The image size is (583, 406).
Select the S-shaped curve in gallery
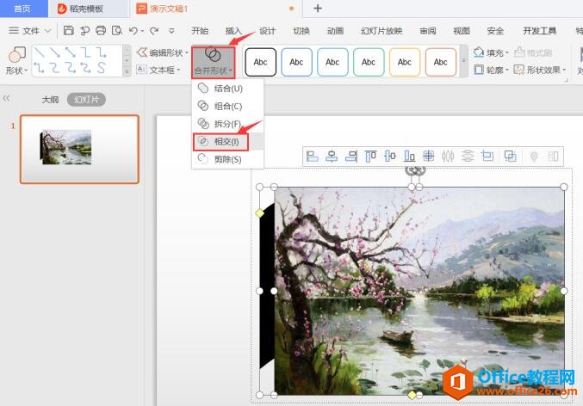click(101, 68)
